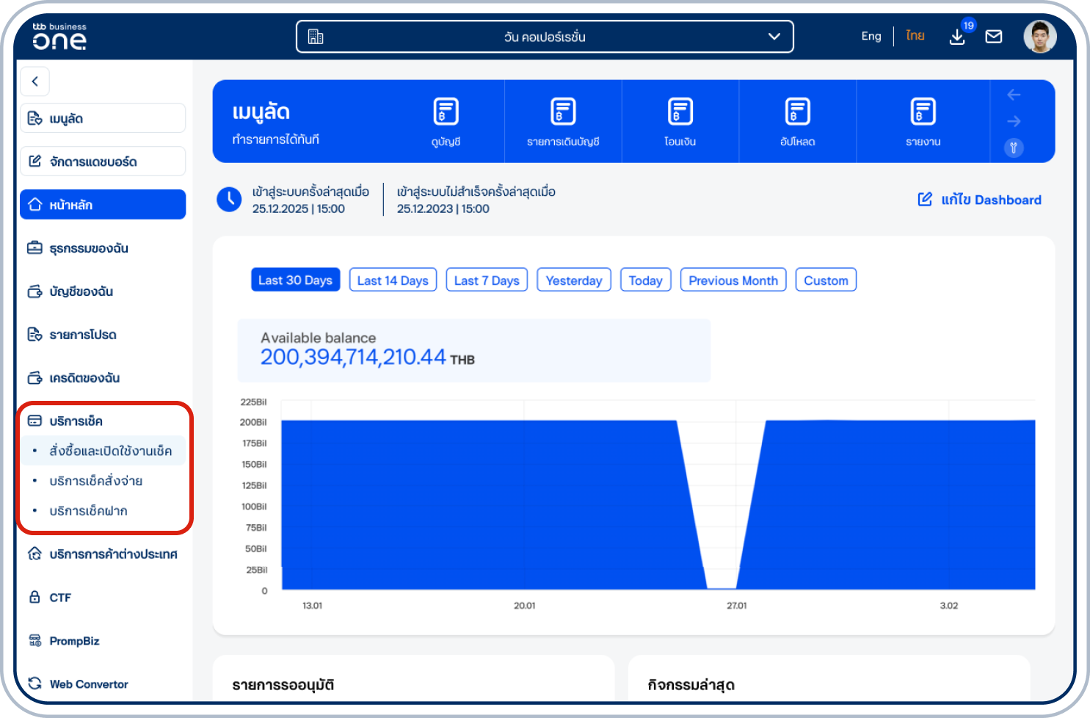This screenshot has width=1090, height=718.
Task: Open บริการเช็คสั่งจ่าย submenu item
Action: pos(96,481)
